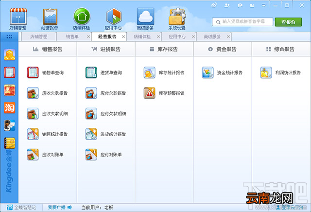Click 登录云平台 in status bar
The image size is (311, 212).
(290, 208)
